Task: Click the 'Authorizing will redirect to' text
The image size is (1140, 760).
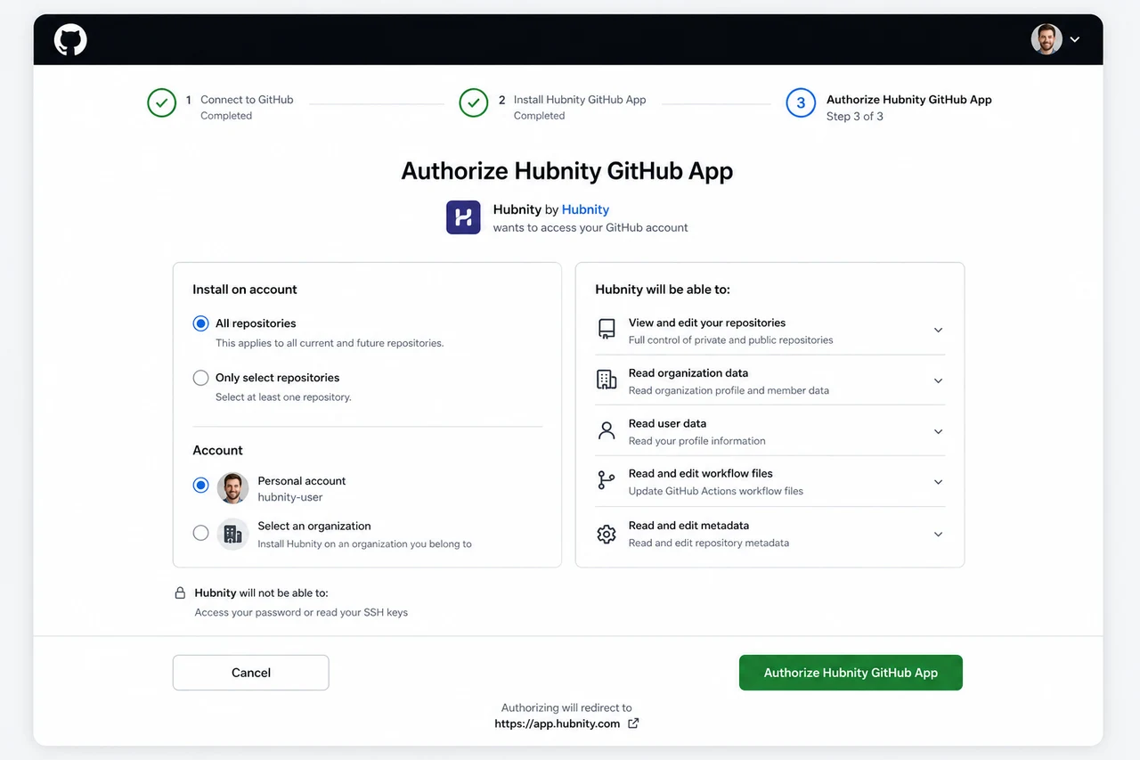Action: (x=566, y=707)
